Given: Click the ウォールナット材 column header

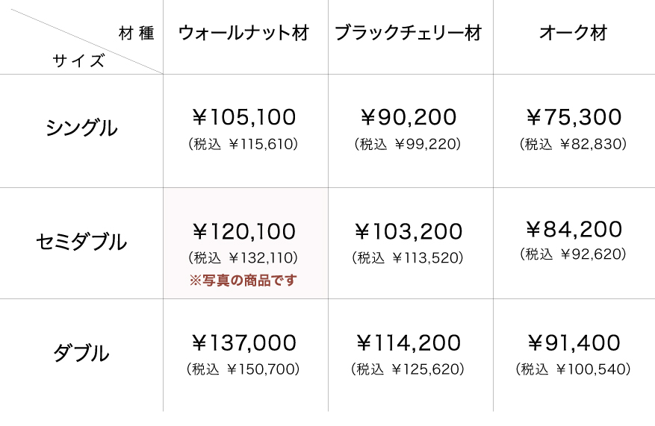Looking at the screenshot, I should point(244,34).
